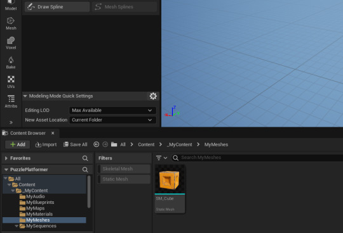Close the Content Browser tab
Viewport: 343px width, 233px height.
(x=53, y=133)
